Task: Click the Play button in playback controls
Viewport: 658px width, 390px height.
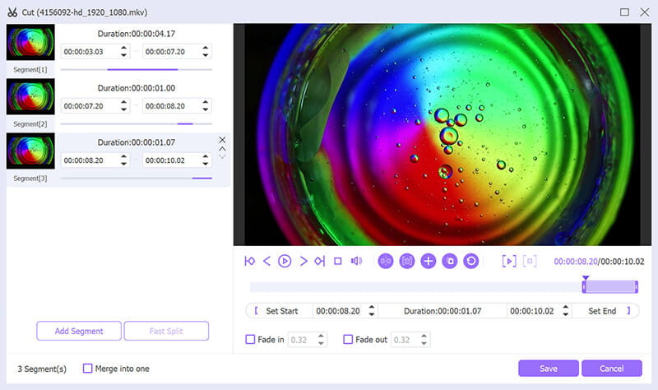Action: pyautogui.click(x=285, y=261)
